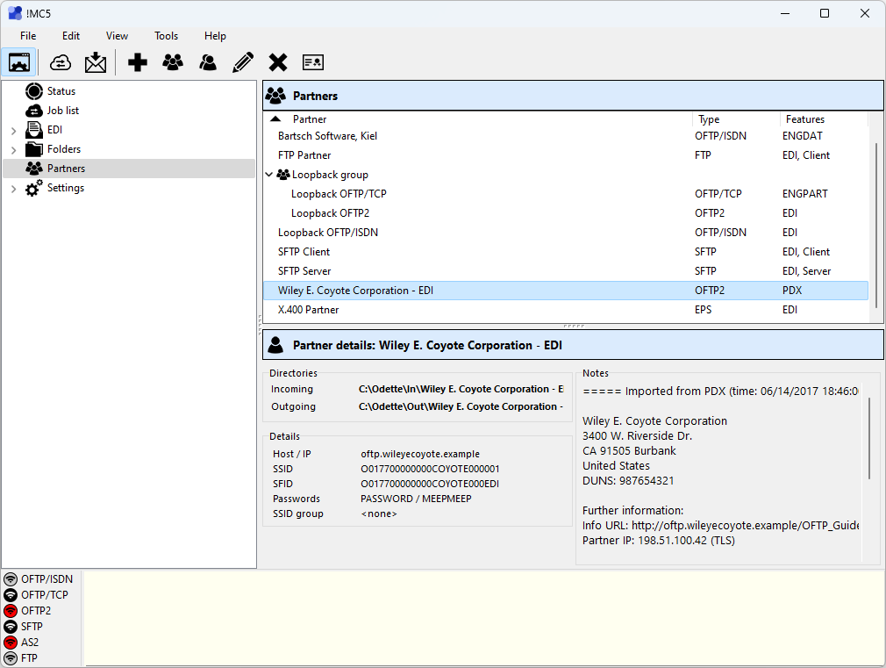Click the Loopback group people icon
Image resolution: width=886 pixels, height=668 pixels.
283,175
